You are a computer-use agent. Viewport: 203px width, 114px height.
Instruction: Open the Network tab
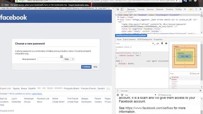tap(160, 9)
